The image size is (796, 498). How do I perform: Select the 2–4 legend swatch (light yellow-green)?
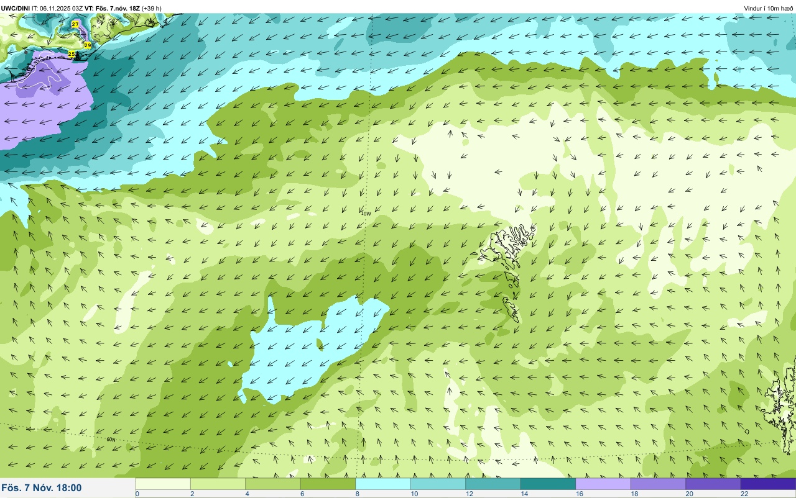click(x=218, y=484)
